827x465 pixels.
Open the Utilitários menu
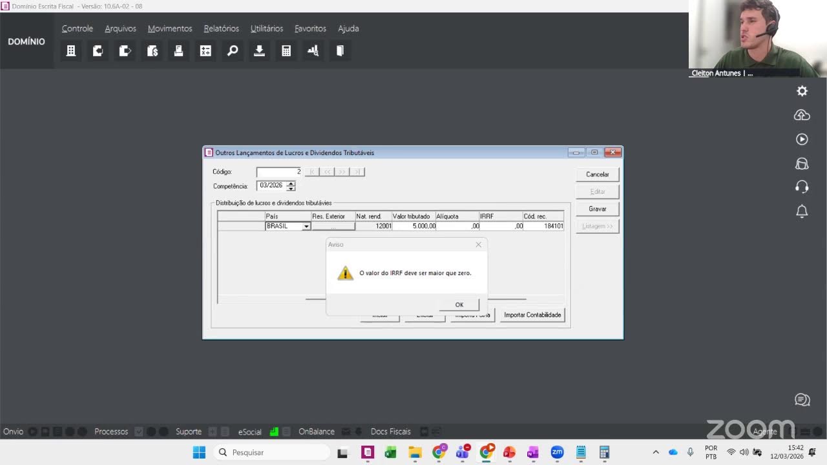click(x=267, y=28)
